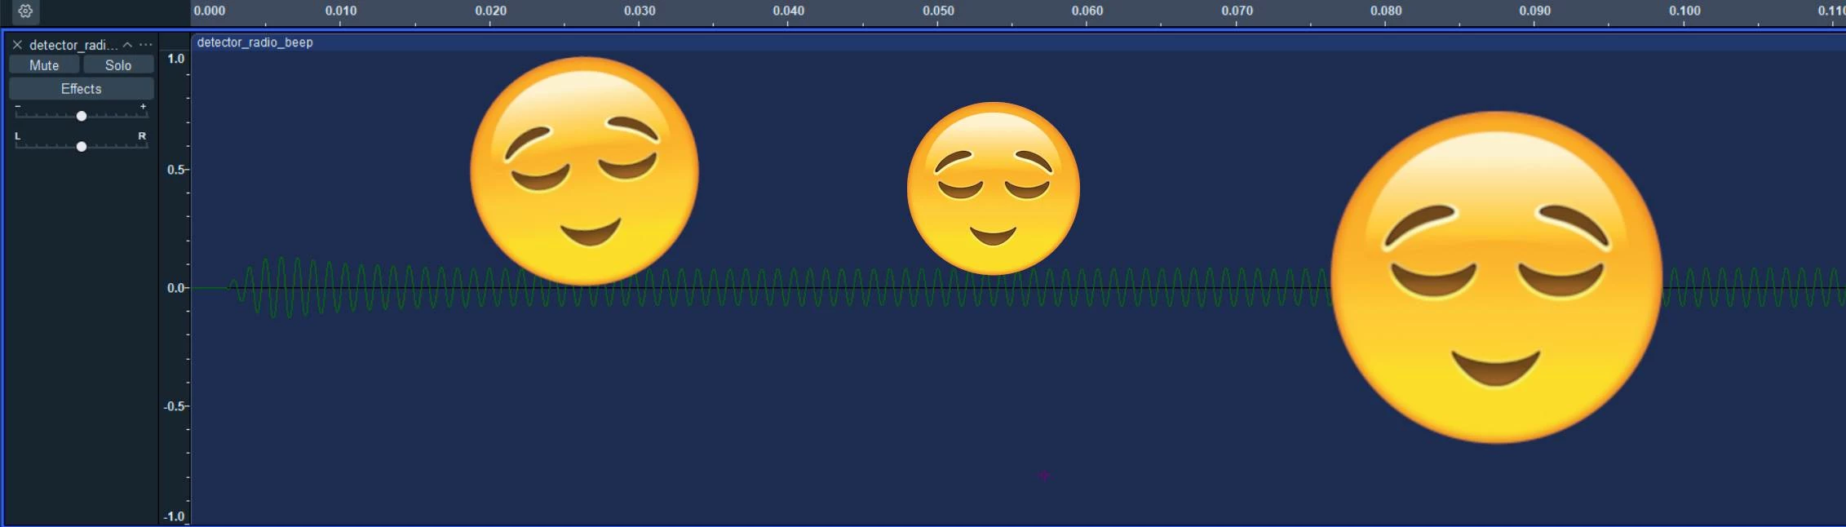
Task: Collapse the track with caret icon
Action: (127, 45)
